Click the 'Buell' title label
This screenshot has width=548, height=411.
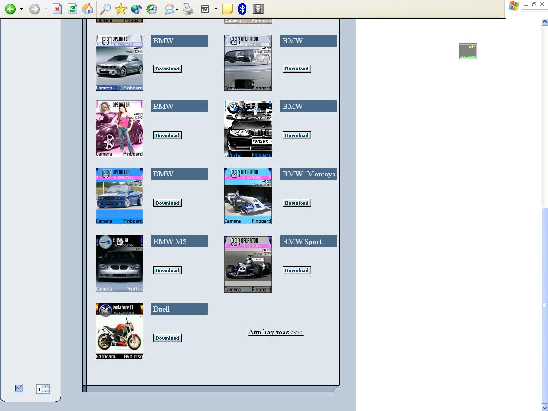point(179,309)
